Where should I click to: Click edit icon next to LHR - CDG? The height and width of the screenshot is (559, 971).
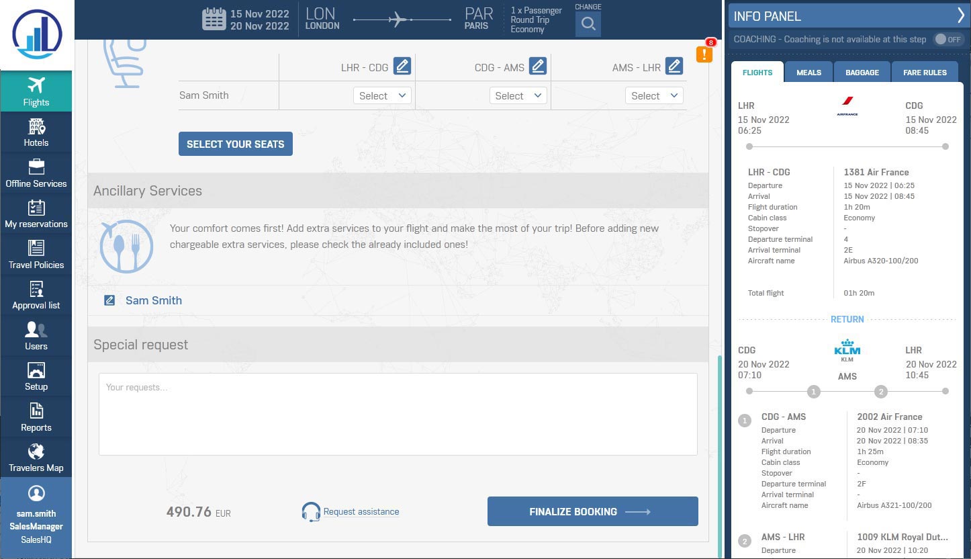[x=402, y=66]
